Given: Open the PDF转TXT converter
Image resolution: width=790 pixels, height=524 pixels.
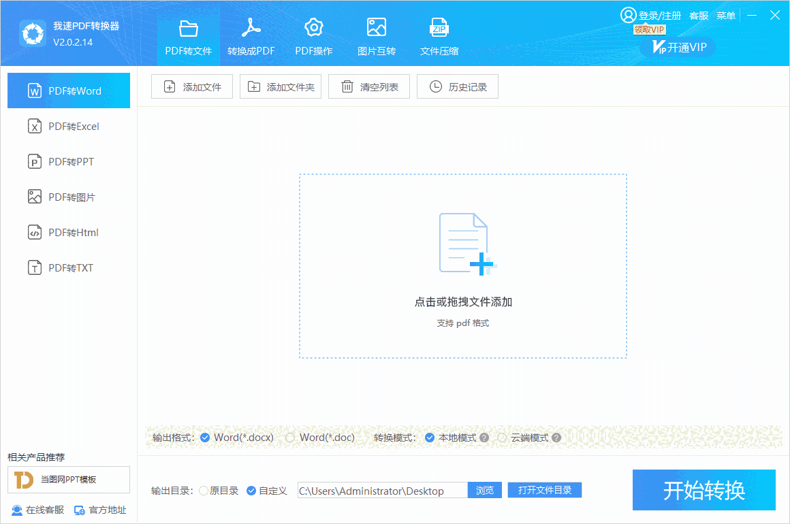Looking at the screenshot, I should pos(68,267).
